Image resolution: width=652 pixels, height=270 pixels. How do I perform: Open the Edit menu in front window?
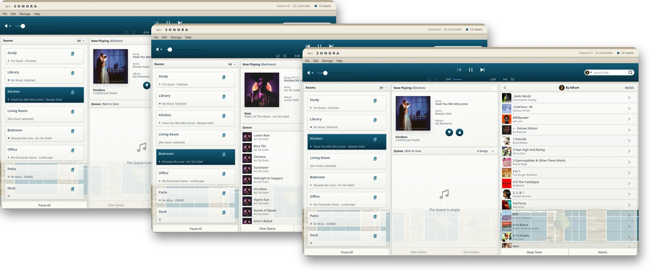click(x=316, y=61)
